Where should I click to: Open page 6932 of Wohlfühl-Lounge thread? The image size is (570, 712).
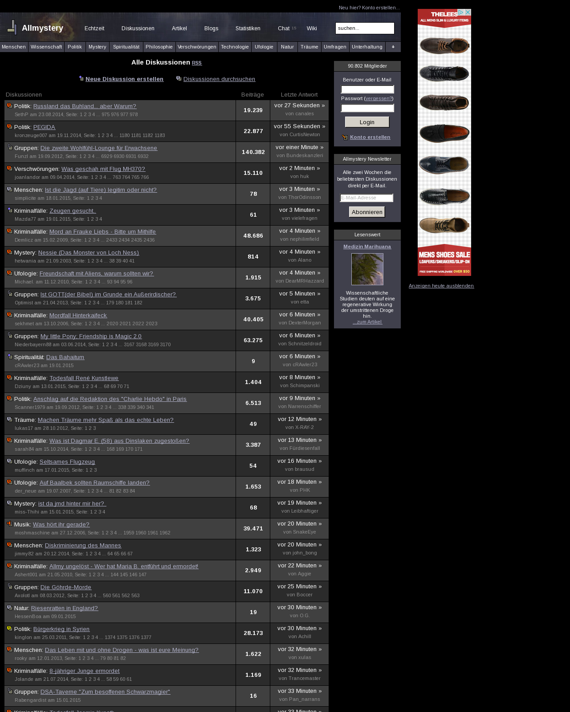pos(143,156)
